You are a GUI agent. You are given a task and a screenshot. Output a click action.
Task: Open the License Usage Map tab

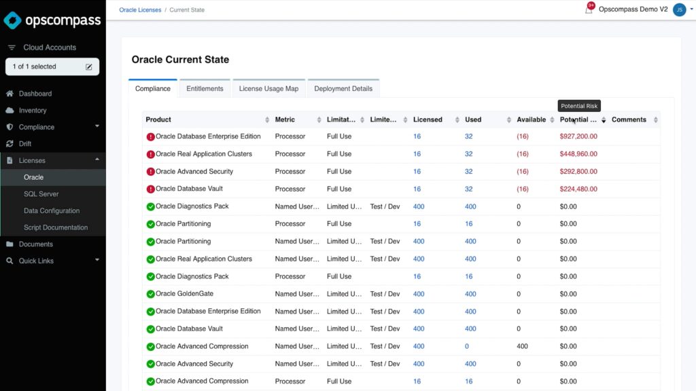[268, 89]
